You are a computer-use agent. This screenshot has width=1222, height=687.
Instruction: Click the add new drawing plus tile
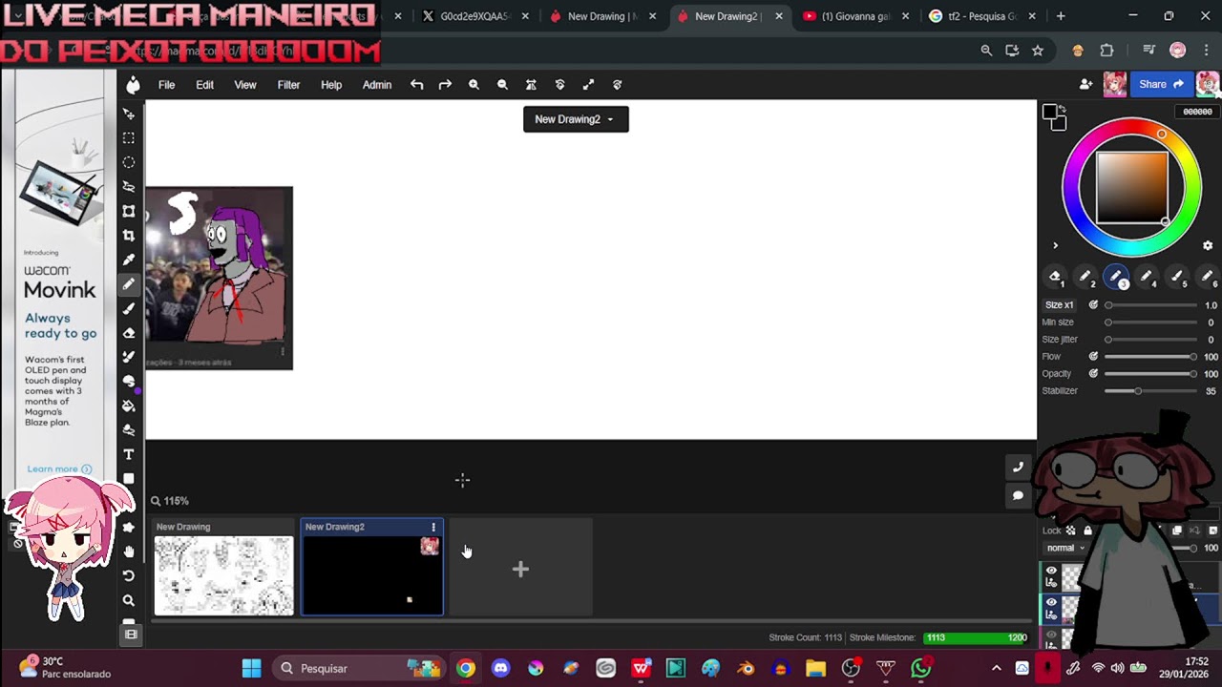point(520,569)
